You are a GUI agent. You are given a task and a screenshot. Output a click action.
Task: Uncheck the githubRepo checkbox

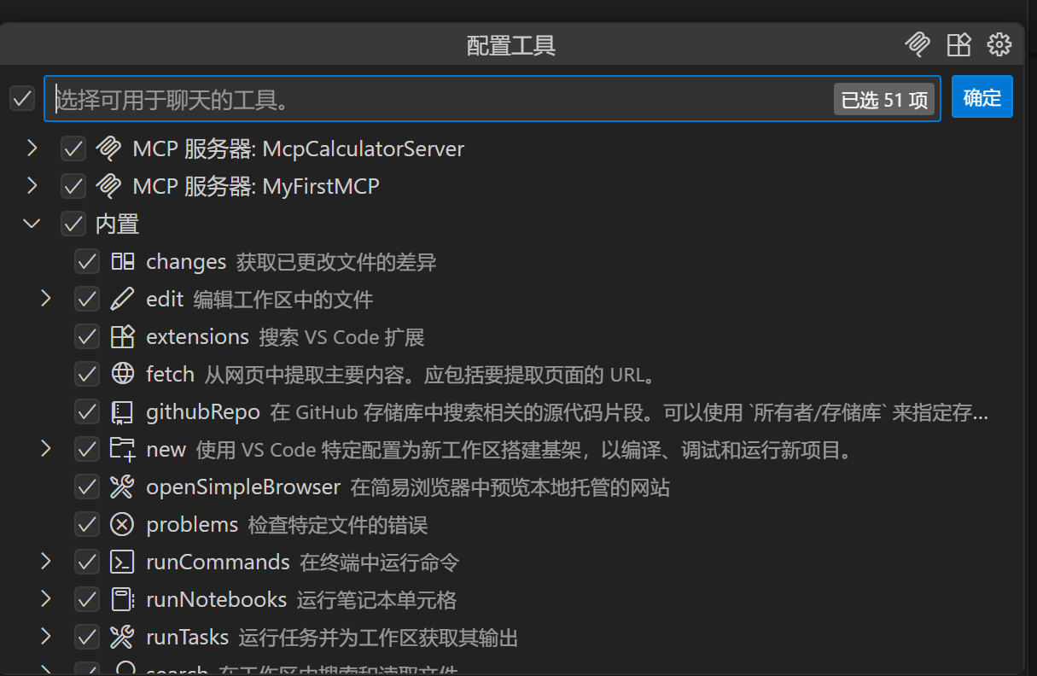coord(87,411)
